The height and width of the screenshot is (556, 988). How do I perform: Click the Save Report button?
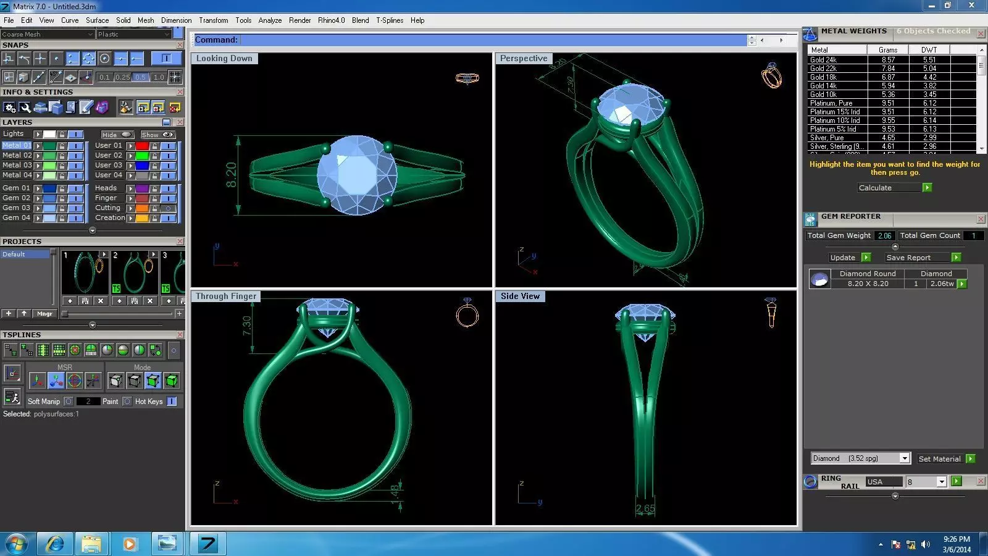pos(923,258)
